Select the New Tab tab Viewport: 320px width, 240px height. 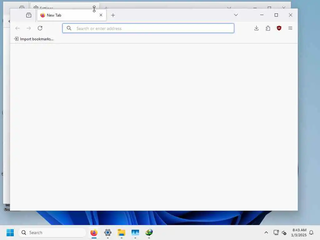tap(72, 15)
